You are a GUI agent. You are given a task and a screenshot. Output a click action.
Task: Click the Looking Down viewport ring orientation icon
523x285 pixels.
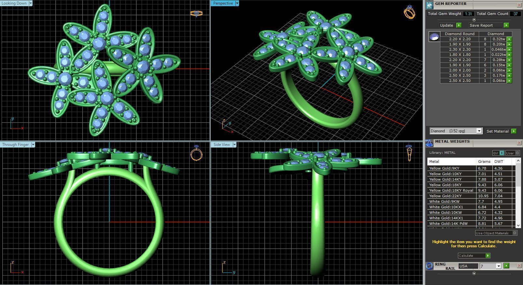point(196,14)
